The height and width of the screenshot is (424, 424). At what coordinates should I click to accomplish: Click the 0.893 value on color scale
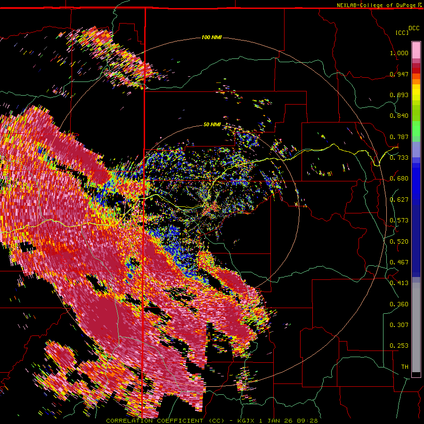coord(399,95)
